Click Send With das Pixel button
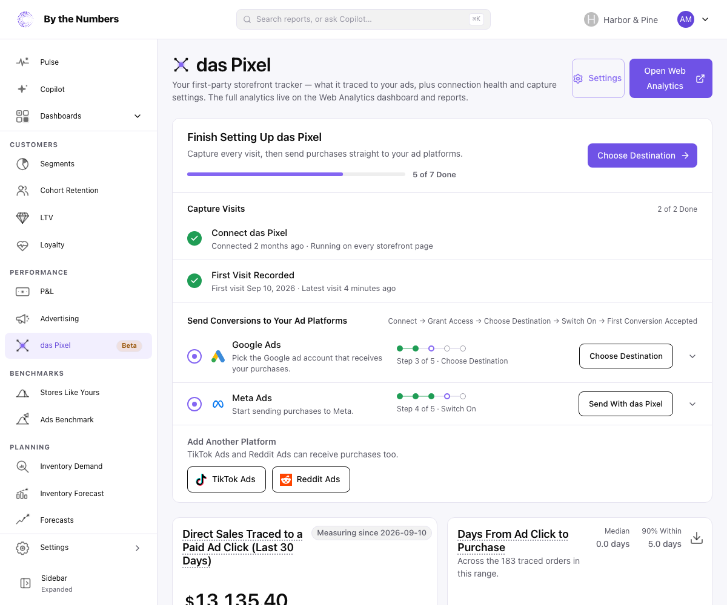The image size is (727, 605). pos(626,404)
